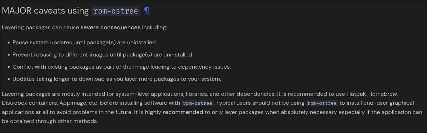Click the 'MAJOR caveats using' heading text
The image size is (427, 133).
(x=45, y=11)
